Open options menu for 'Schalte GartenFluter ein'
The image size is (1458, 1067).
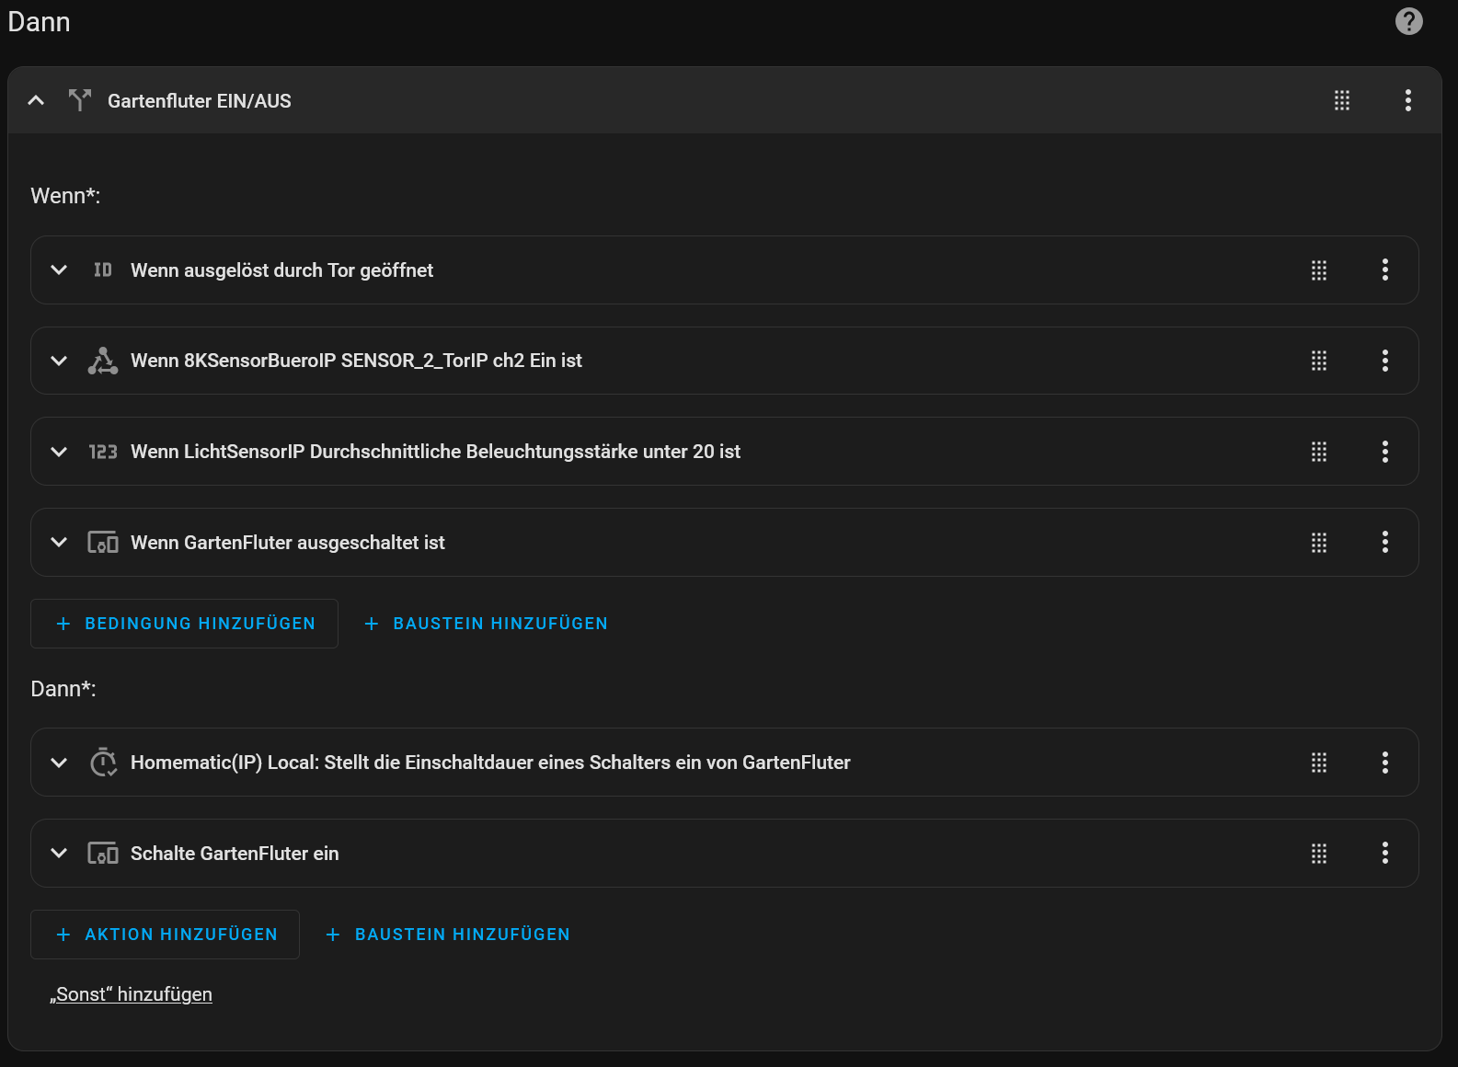(1384, 854)
